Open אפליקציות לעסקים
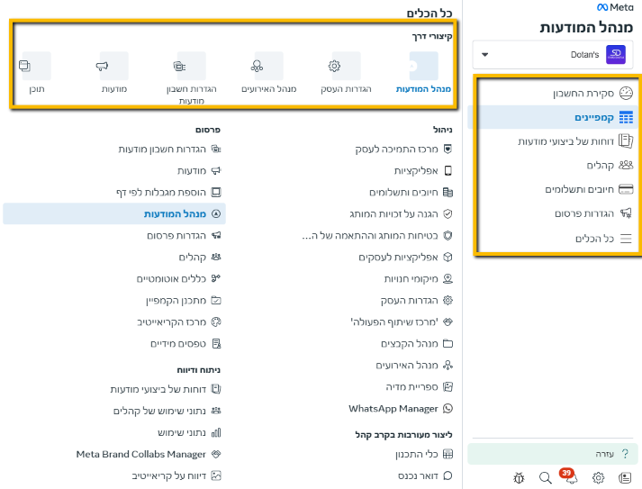Image resolution: width=642 pixels, height=489 pixels. (x=405, y=258)
